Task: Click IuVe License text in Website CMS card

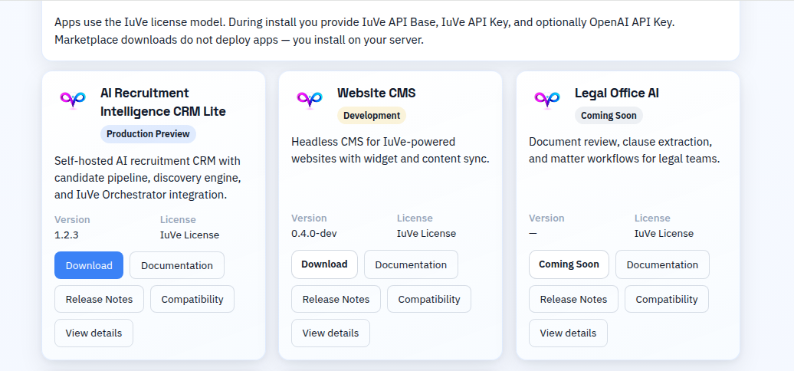Action: click(x=426, y=233)
